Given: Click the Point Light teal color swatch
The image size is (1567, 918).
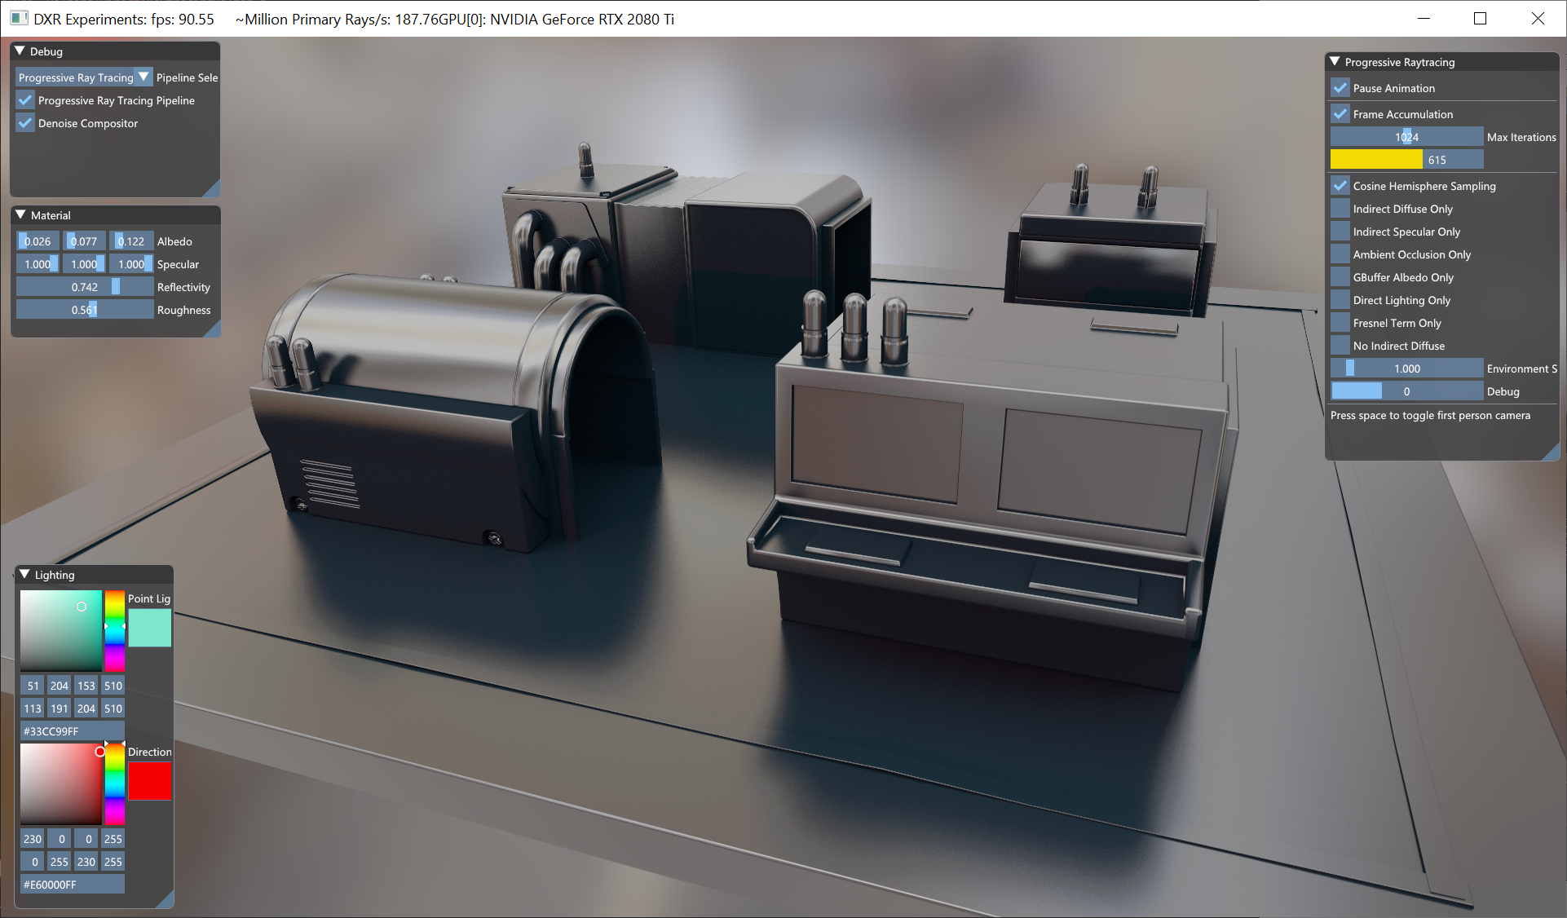Looking at the screenshot, I should (x=150, y=628).
